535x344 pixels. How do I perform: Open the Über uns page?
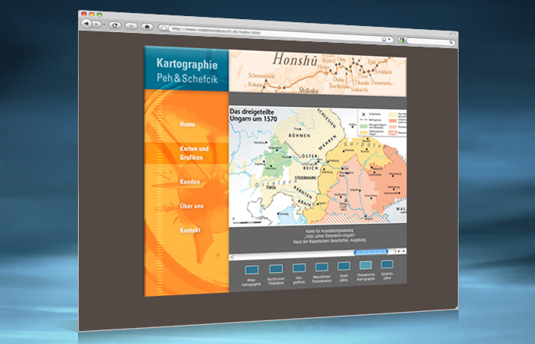191,206
